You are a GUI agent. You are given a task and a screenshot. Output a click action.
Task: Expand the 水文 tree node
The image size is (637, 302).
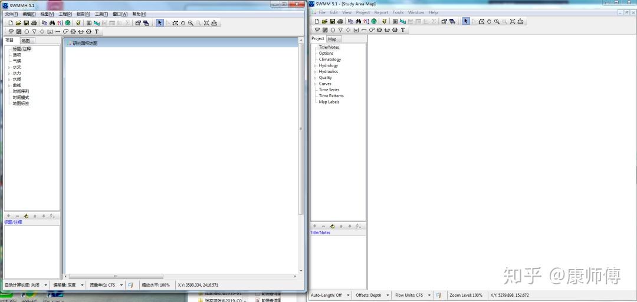click(x=9, y=67)
